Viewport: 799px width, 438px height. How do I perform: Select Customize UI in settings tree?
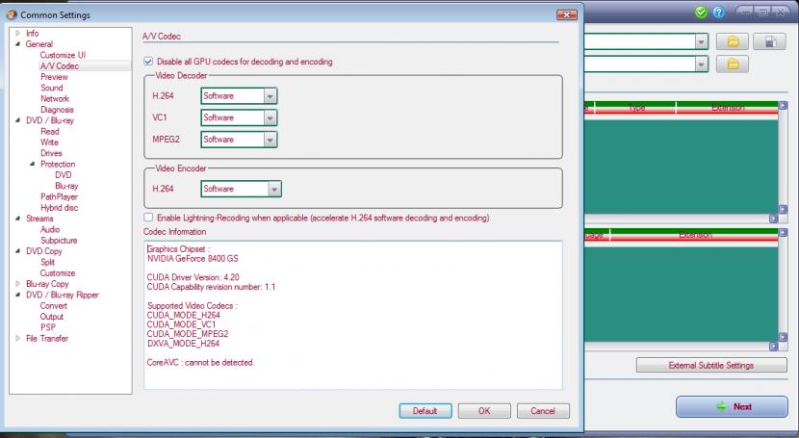coord(63,55)
